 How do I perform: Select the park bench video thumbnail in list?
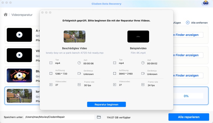pyautogui.click(x=19, y=96)
